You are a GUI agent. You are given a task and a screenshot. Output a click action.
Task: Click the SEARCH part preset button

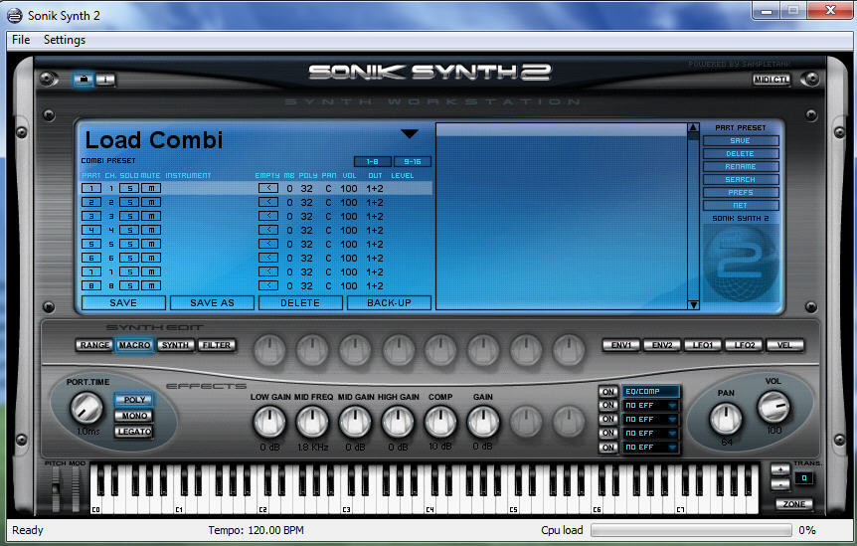740,180
